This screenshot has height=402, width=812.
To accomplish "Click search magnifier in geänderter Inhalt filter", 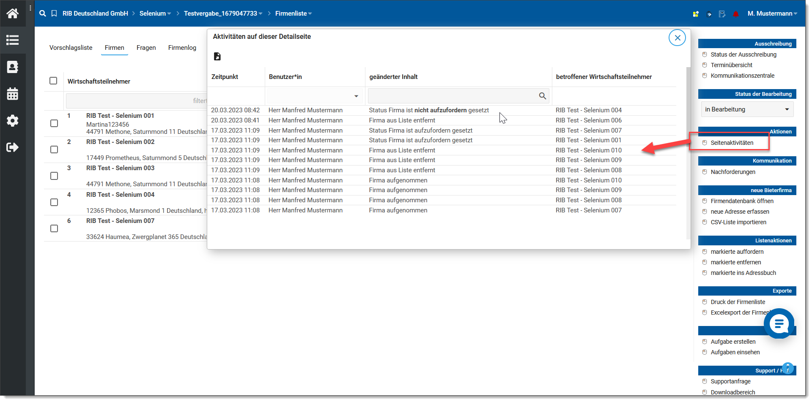I will [543, 96].
